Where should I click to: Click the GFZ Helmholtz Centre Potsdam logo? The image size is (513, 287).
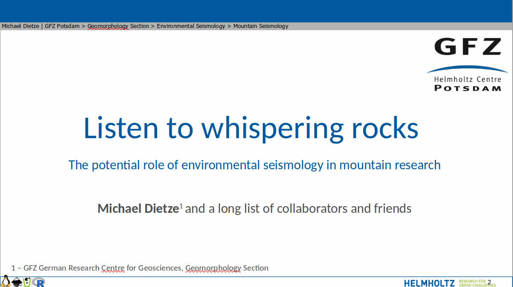[467, 64]
